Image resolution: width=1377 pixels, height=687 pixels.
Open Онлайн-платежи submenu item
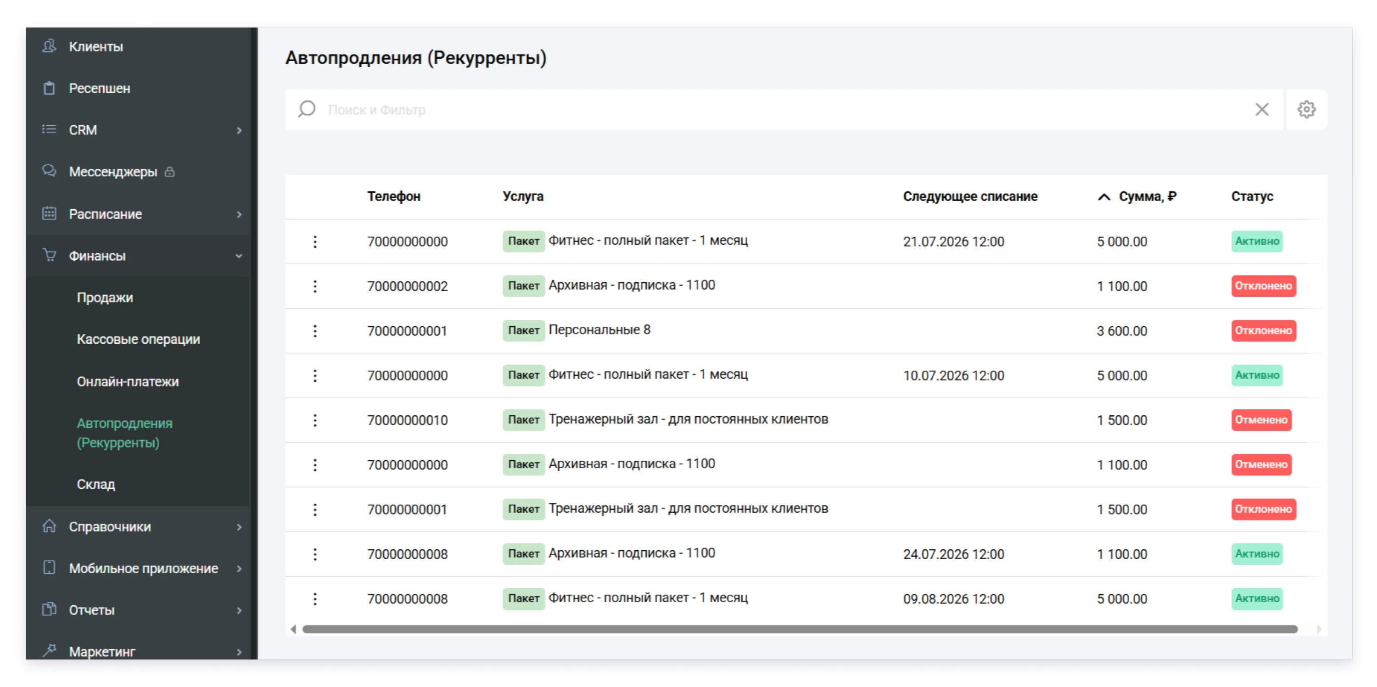pos(128,381)
